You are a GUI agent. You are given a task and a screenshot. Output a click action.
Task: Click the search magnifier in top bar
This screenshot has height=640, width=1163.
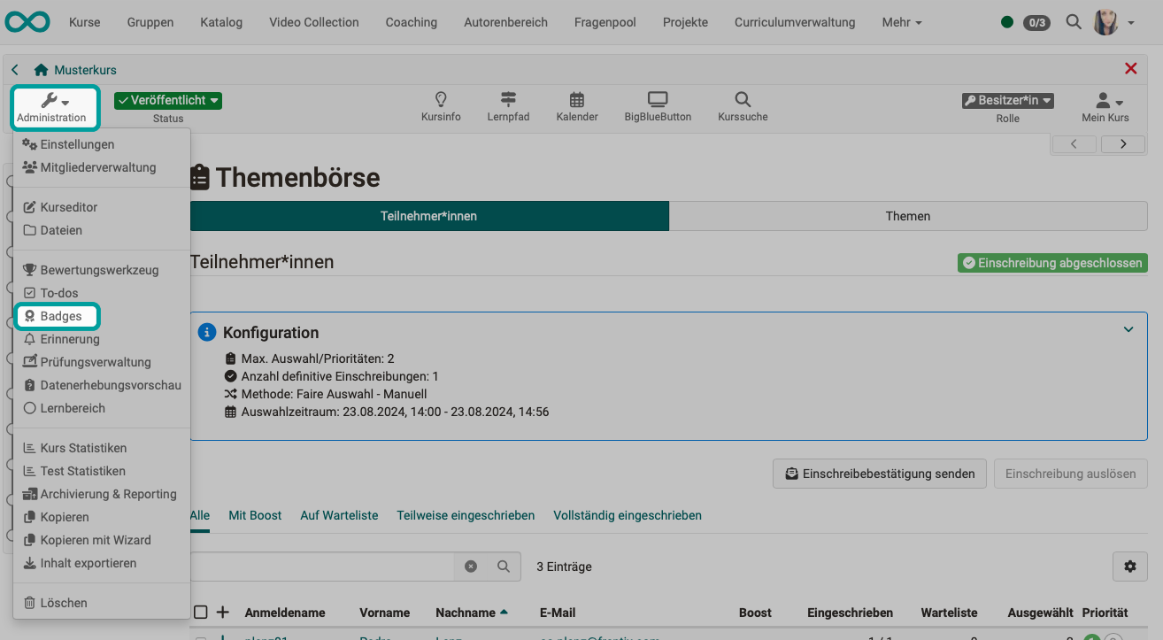pyautogui.click(x=1074, y=22)
